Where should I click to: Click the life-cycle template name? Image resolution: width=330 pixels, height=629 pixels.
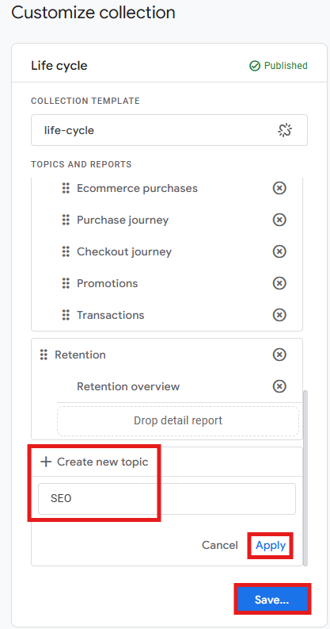(x=69, y=130)
